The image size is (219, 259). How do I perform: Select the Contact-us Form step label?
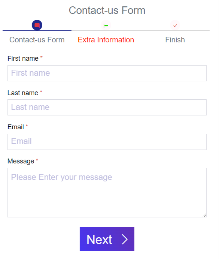37,40
